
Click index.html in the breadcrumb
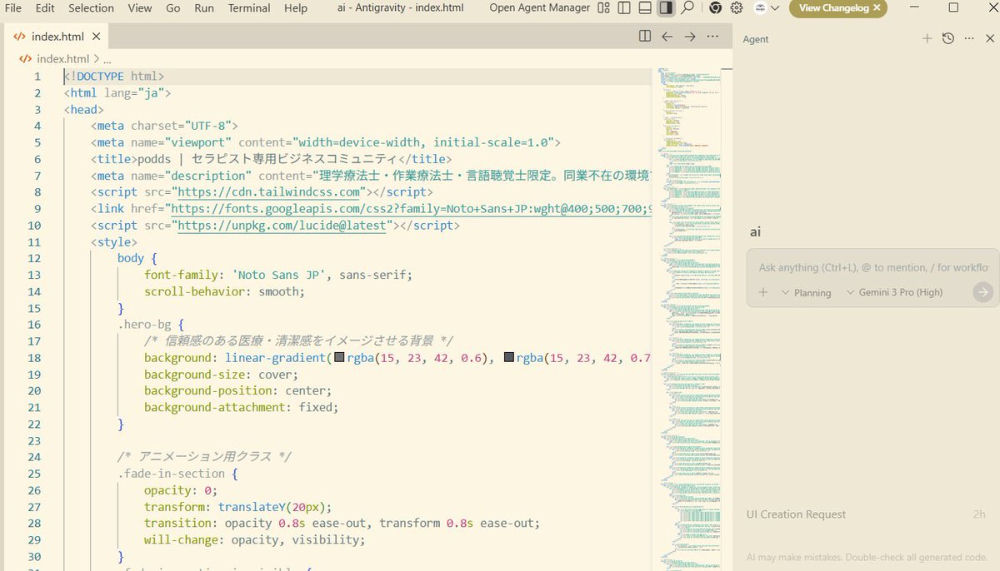(62, 59)
